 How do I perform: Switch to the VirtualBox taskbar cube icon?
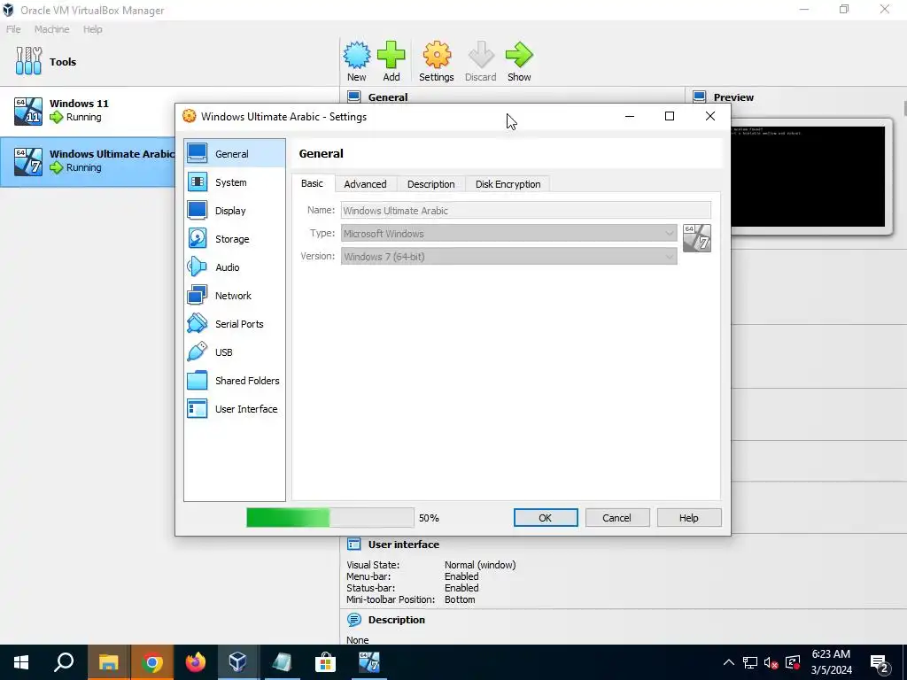pyautogui.click(x=238, y=662)
